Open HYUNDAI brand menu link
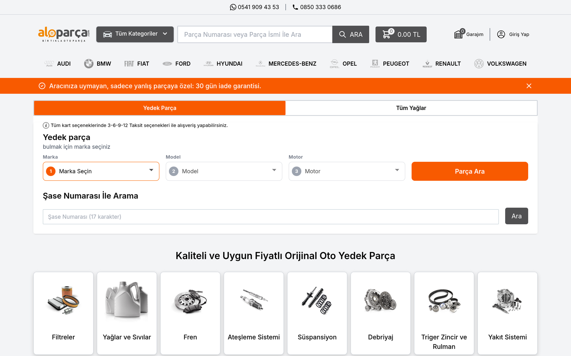The image size is (571, 356). [230, 64]
